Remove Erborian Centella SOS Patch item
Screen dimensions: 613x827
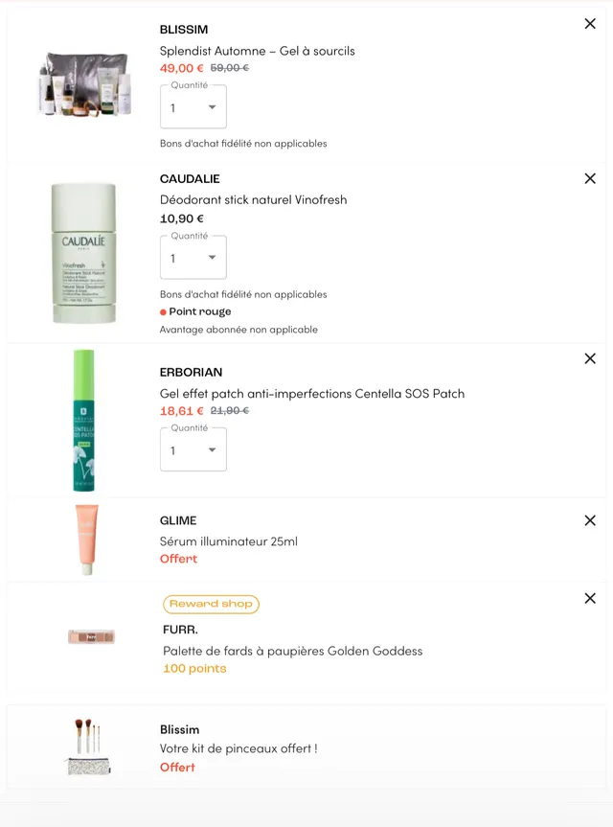pyautogui.click(x=590, y=358)
